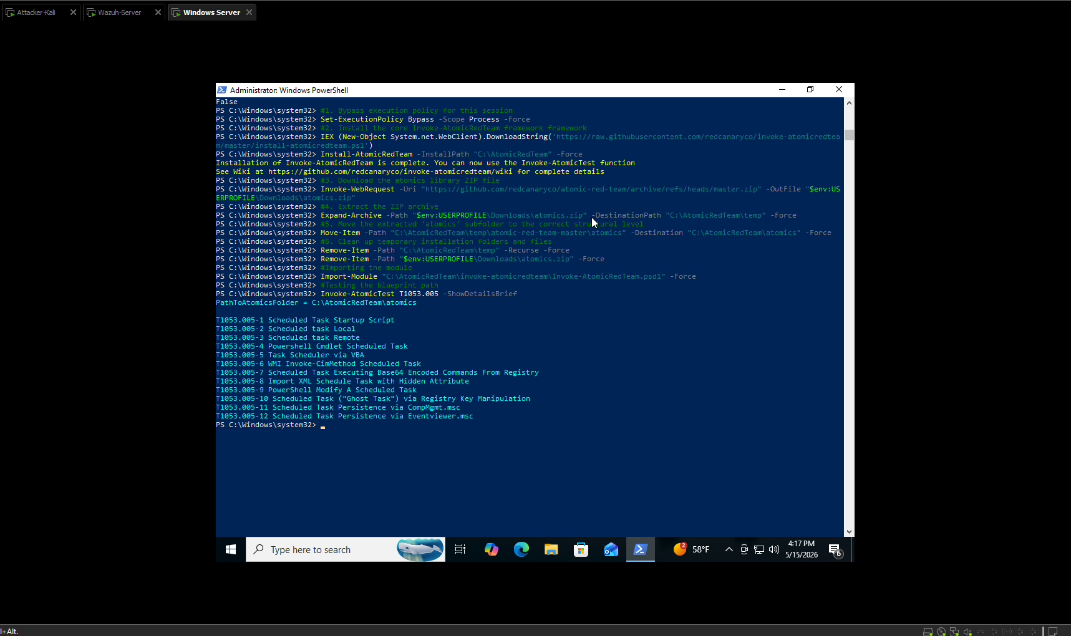Click 'T1053.005-2 Scheduled task Local'
1071x636 pixels.
(286, 329)
